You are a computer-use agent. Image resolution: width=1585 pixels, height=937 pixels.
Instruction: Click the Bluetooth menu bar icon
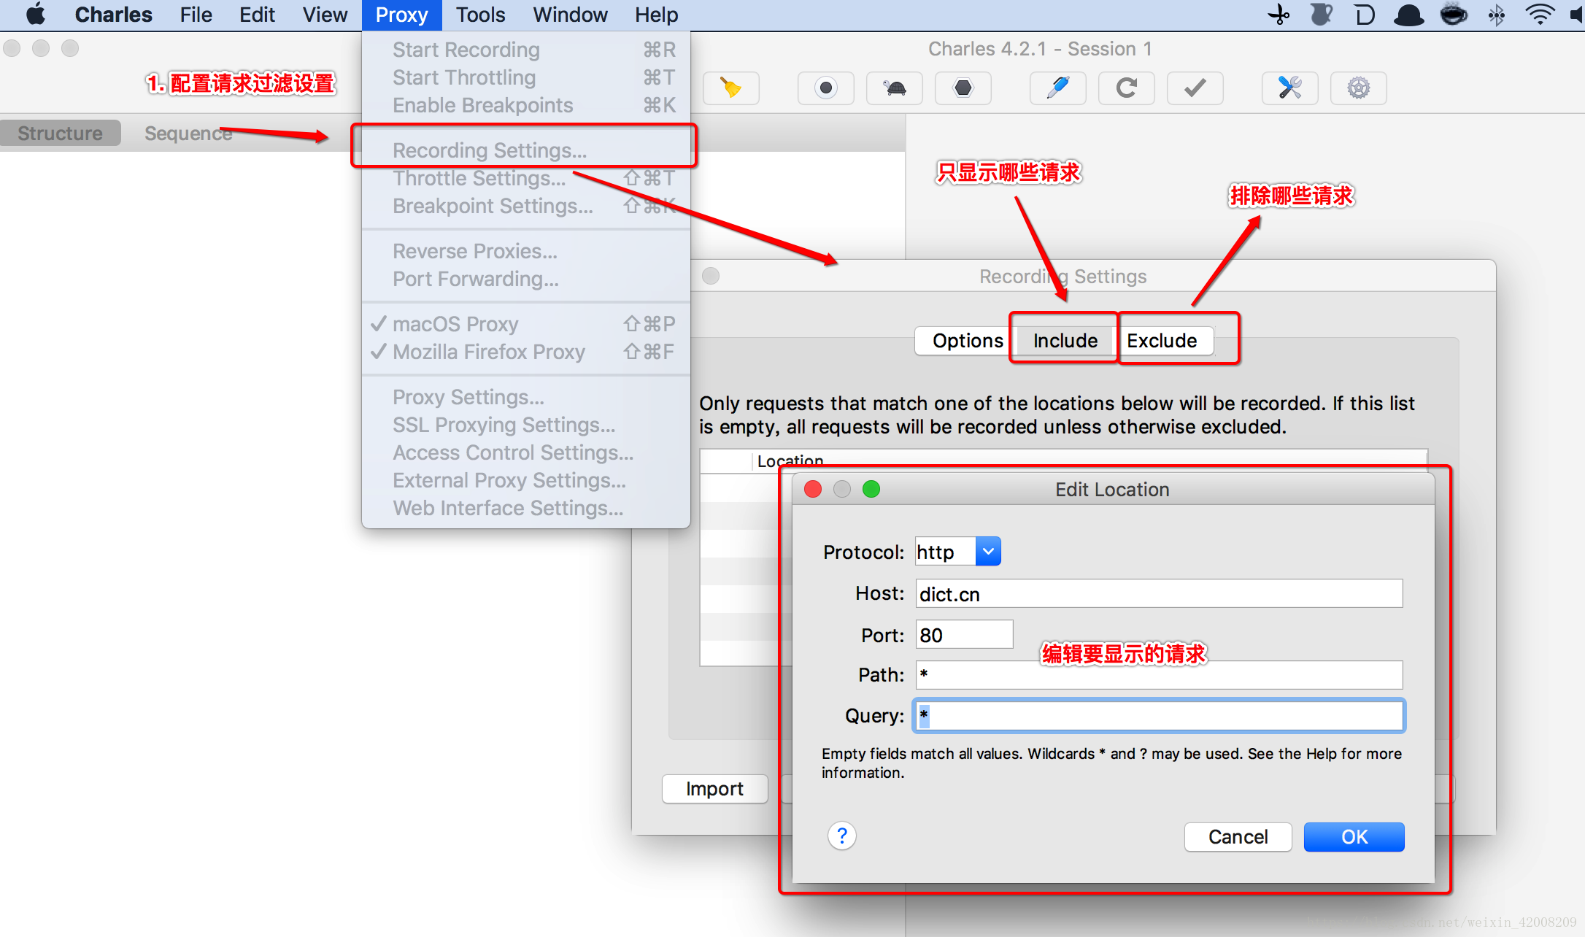click(x=1497, y=15)
